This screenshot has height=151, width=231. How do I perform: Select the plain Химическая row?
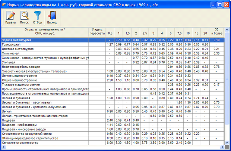[113, 54]
